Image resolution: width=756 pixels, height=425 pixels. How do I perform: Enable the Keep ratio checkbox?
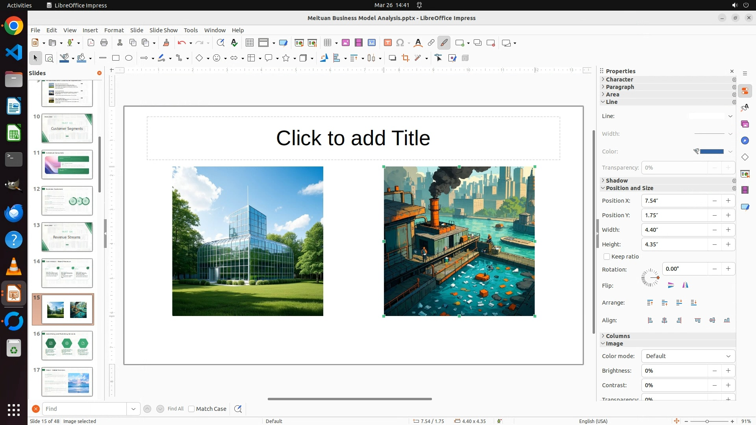click(607, 257)
